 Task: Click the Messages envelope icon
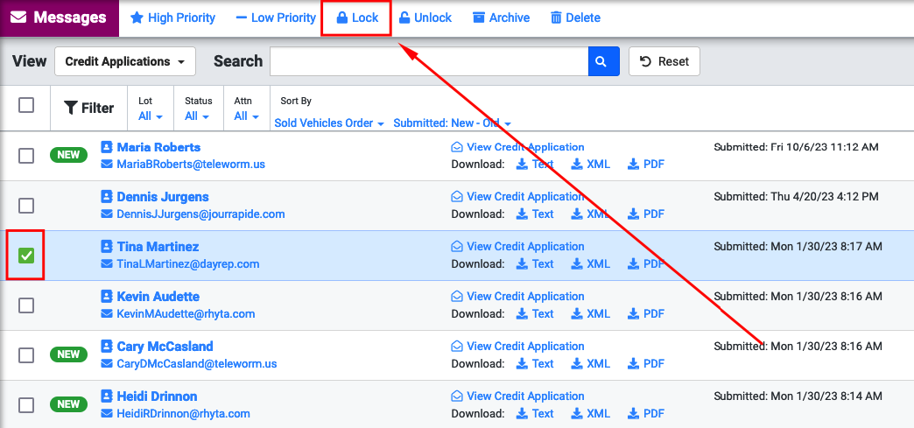[x=18, y=18]
